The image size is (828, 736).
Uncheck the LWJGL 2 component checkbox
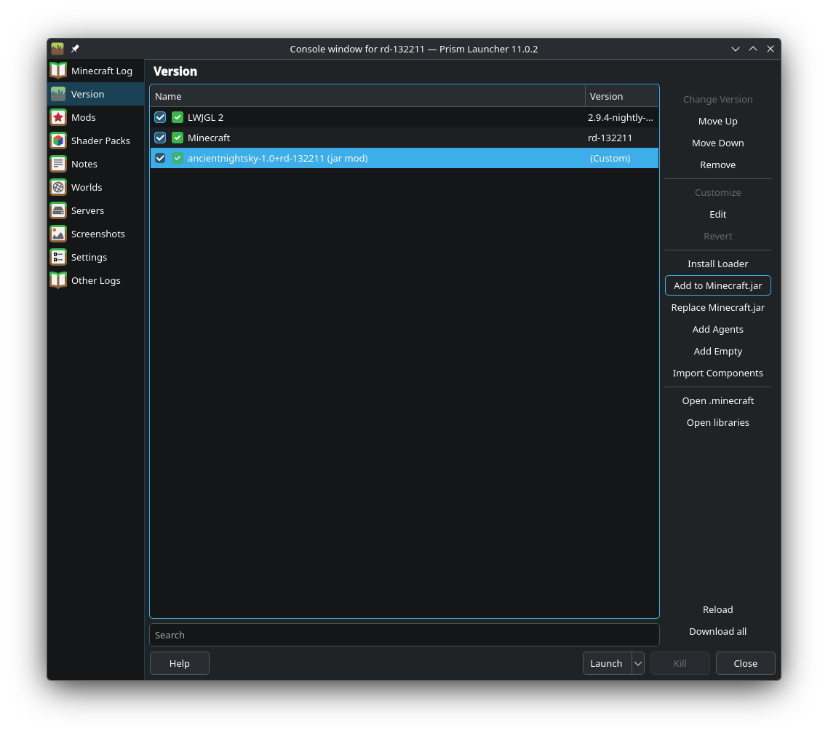pyautogui.click(x=160, y=117)
